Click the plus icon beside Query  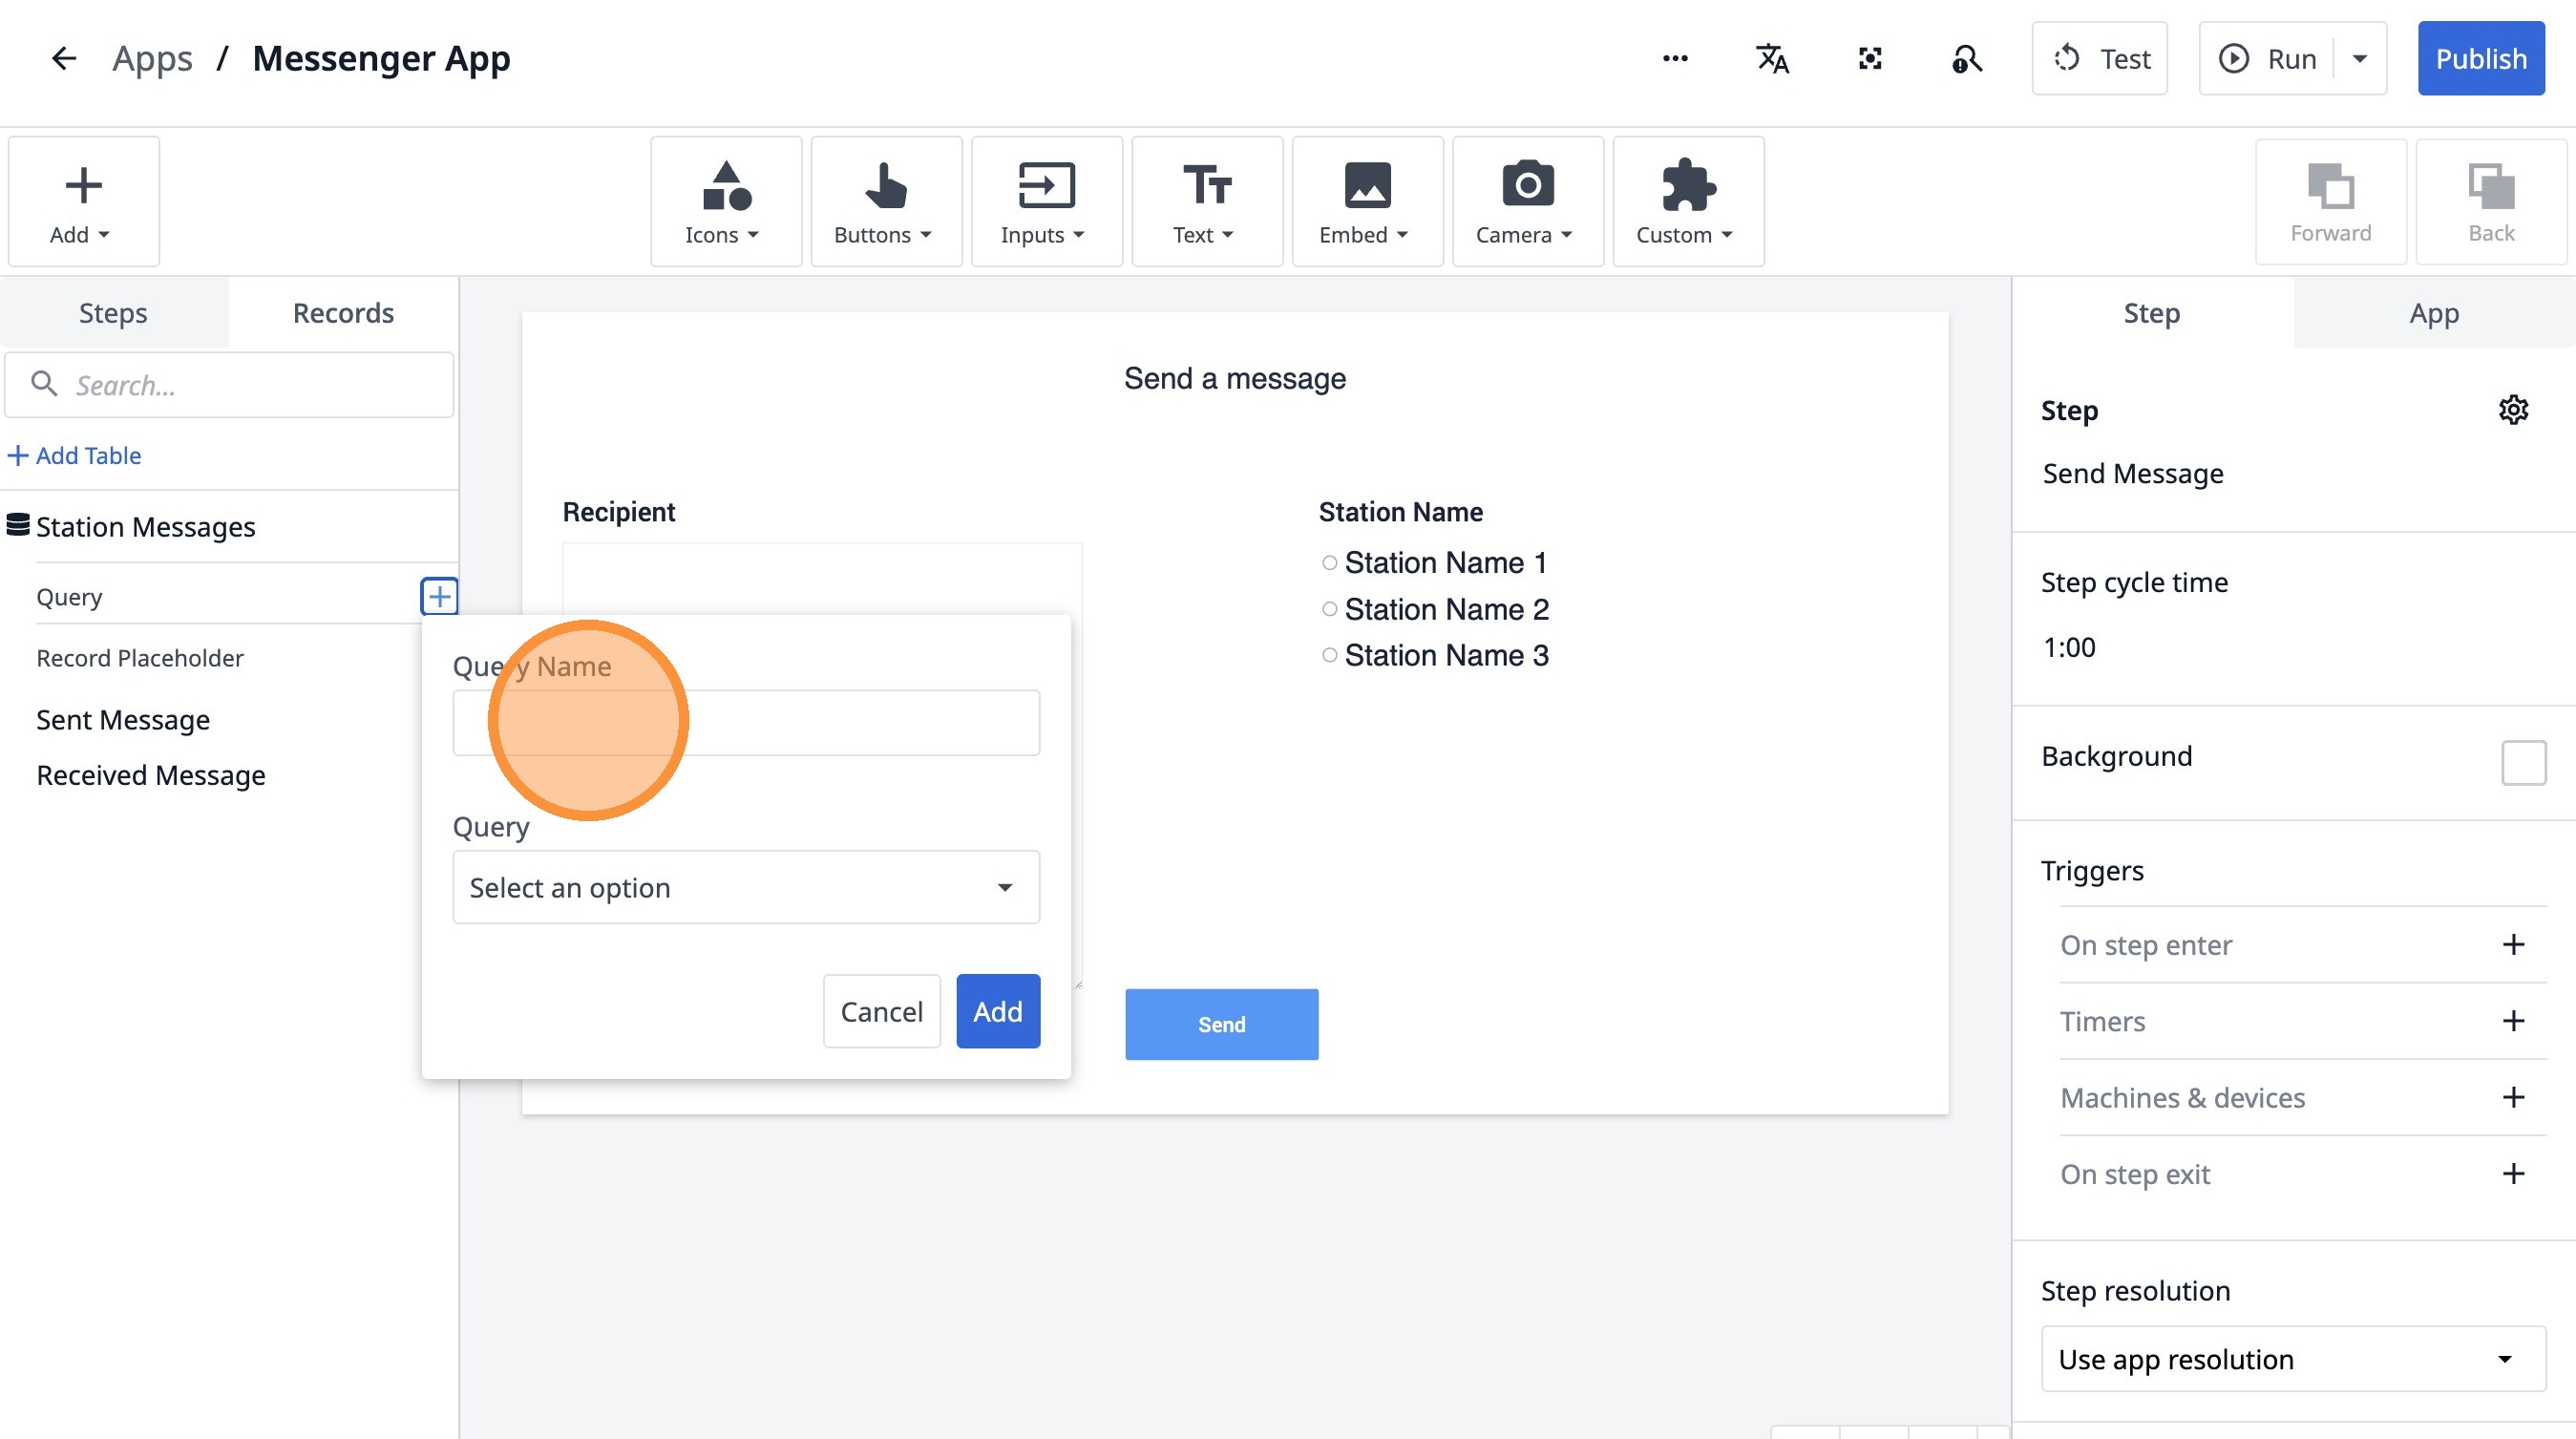click(439, 597)
